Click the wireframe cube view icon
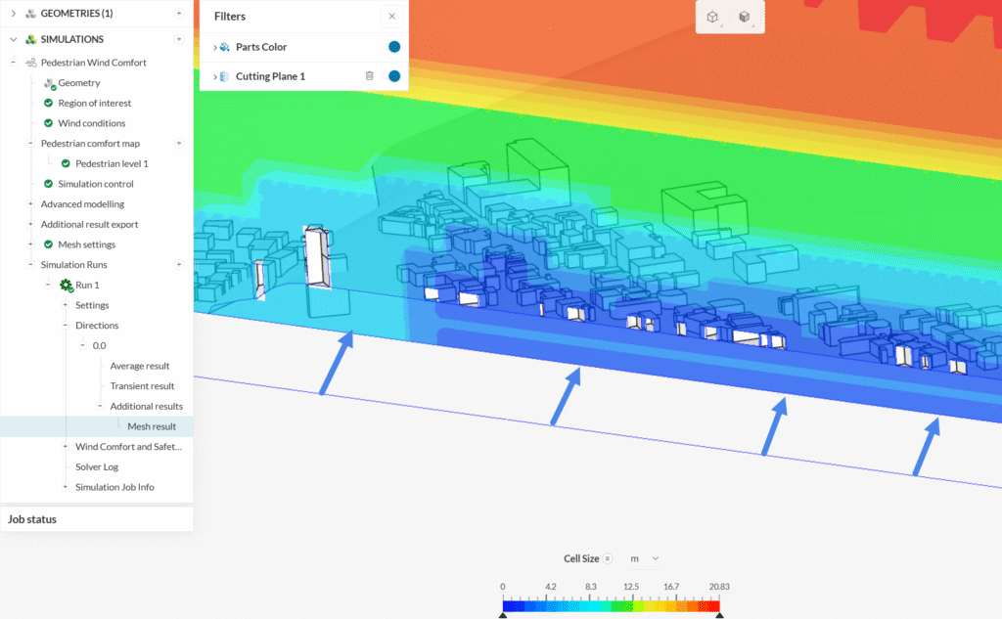 713,17
